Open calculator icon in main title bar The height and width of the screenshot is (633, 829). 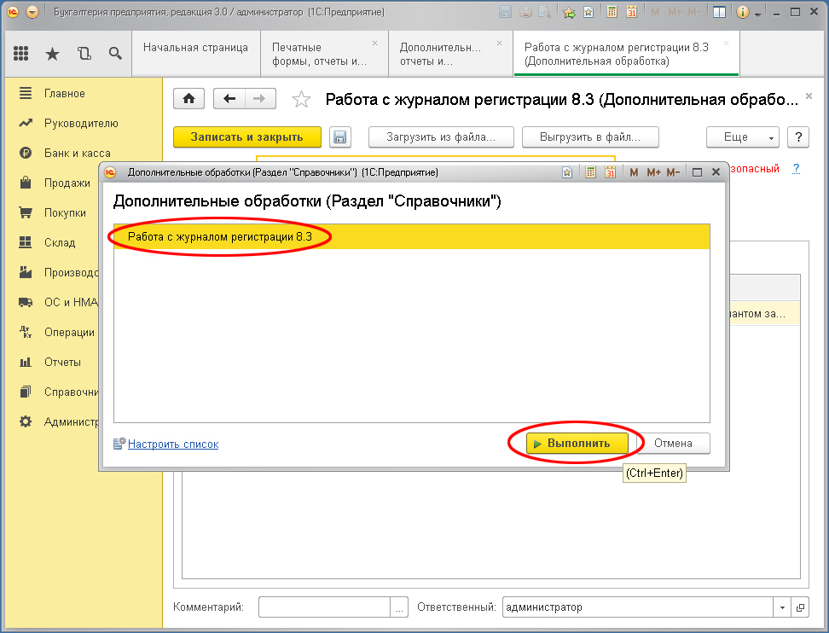point(612,12)
